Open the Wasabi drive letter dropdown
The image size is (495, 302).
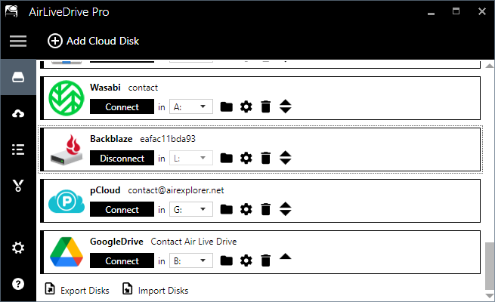pos(191,107)
